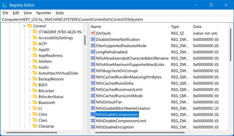Open the Favorites menu
This screenshot has width=234, height=136.
tap(44, 13)
